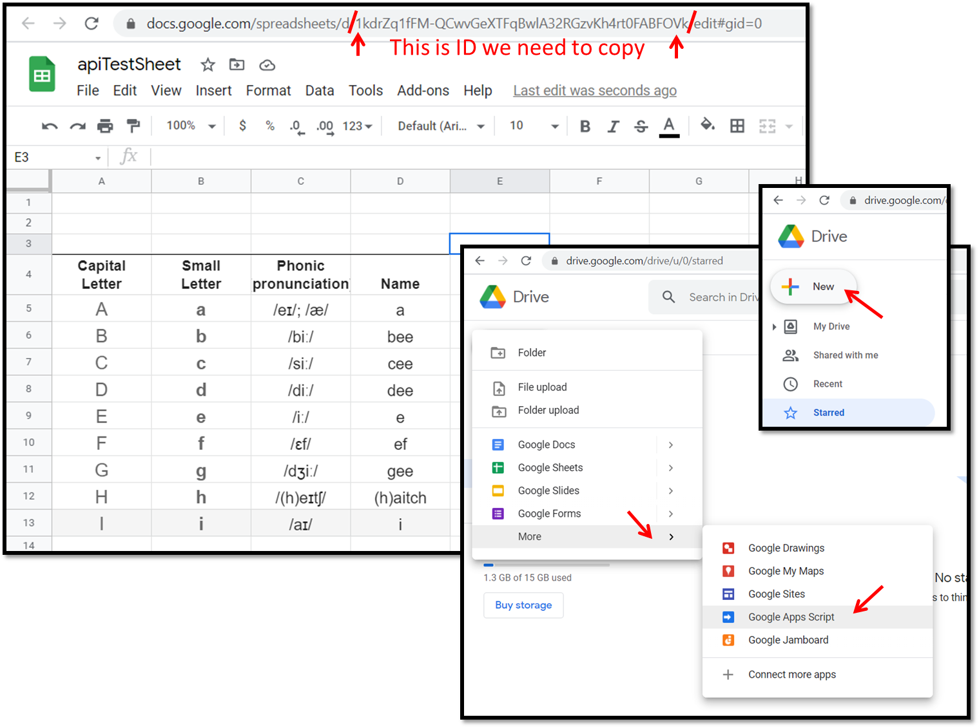The width and height of the screenshot is (979, 728).
Task: Open the Format menu
Action: [268, 91]
